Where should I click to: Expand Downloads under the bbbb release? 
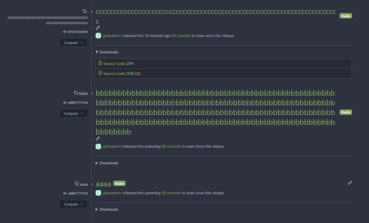(107, 163)
